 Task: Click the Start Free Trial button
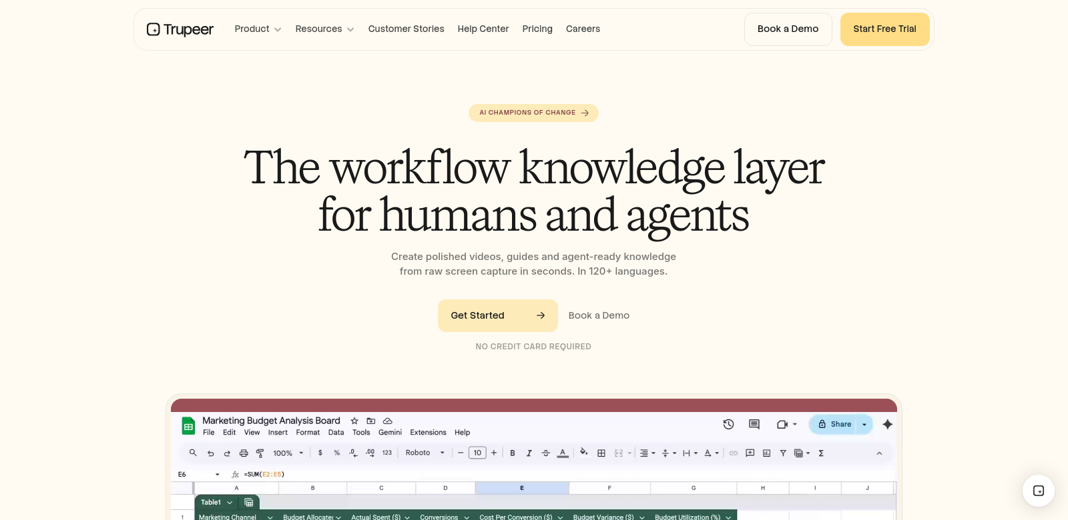tap(885, 29)
